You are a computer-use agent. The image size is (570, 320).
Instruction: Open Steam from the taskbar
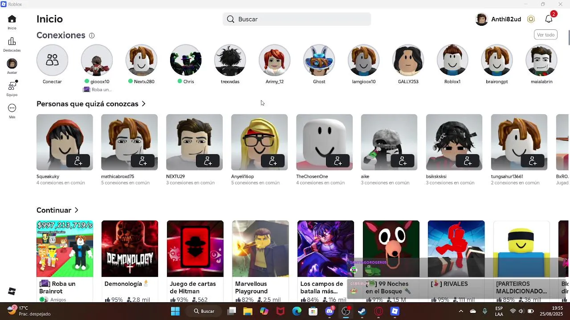point(362,311)
